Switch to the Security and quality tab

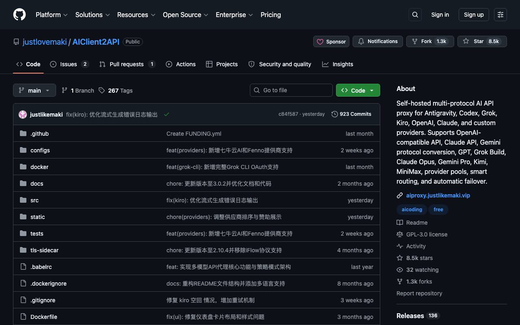[279, 64]
